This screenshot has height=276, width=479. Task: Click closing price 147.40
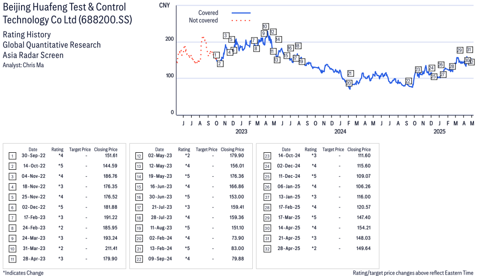tap(364, 217)
